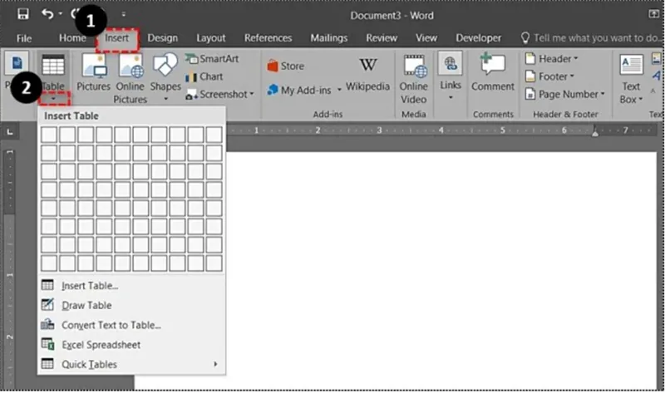
Task: Expand the My Add-ins dropdown arrow
Action: [x=339, y=90]
